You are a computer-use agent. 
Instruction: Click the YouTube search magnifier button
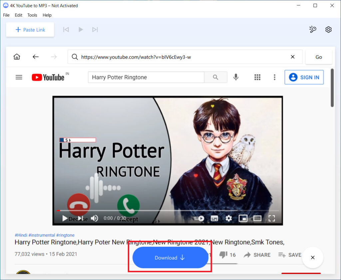click(215, 77)
